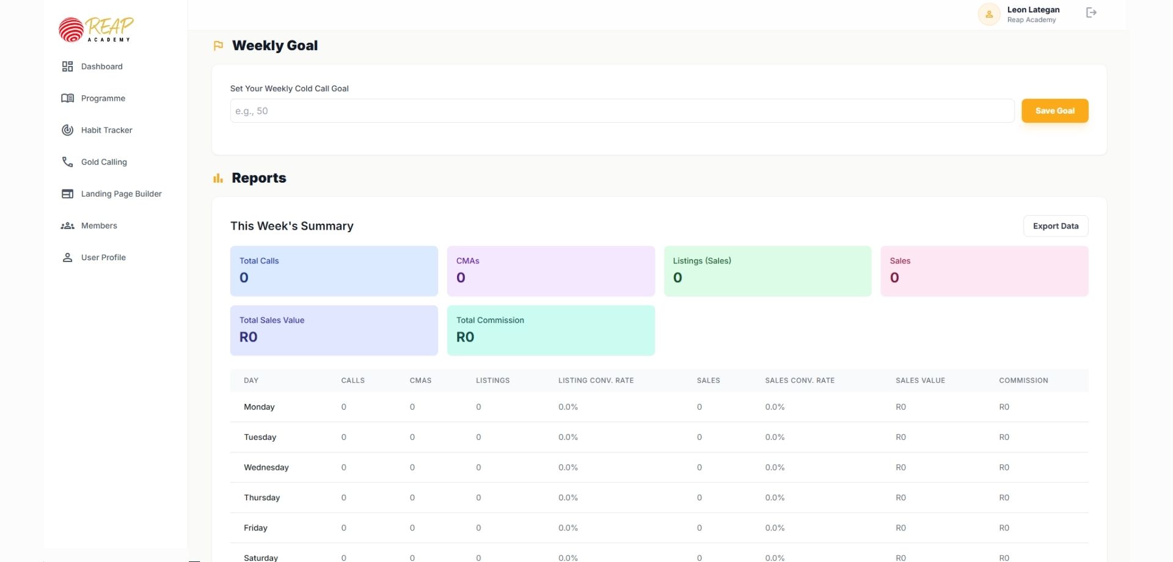Screen dimensions: 1173x562
Task: Select the Total Calls summary card
Action: 334,271
